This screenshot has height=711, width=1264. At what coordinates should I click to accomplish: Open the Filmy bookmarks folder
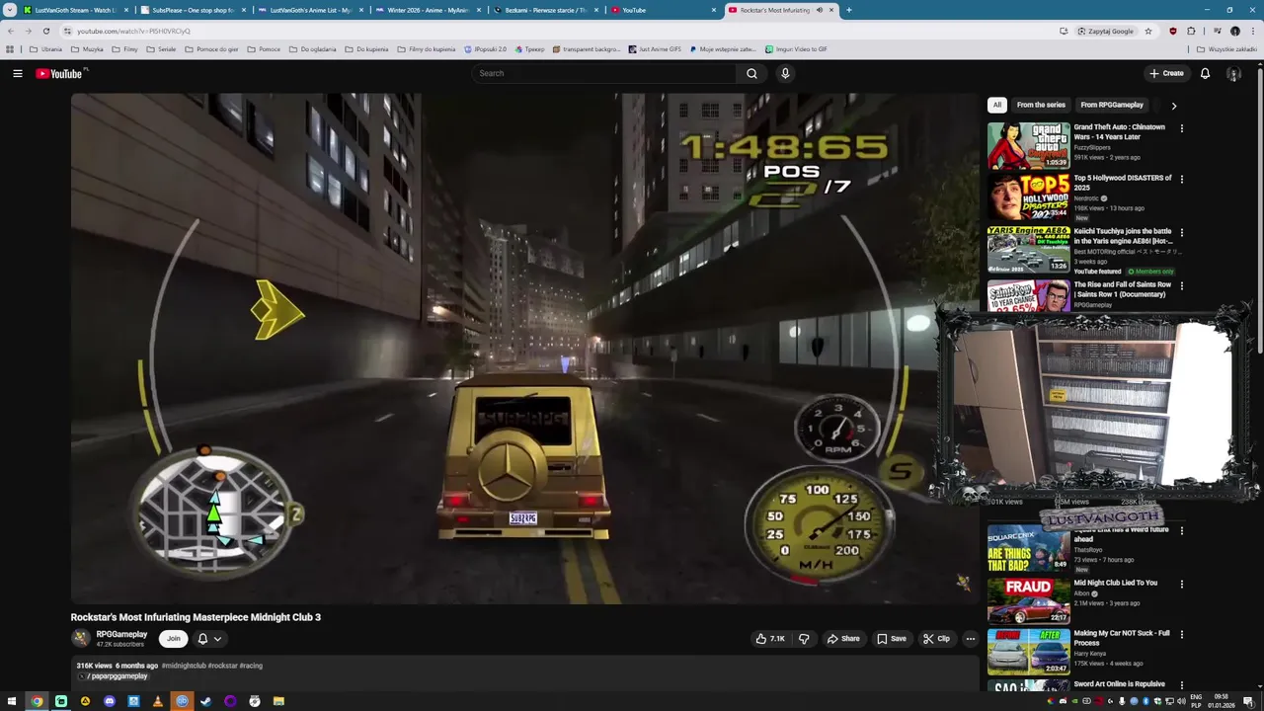(124, 48)
